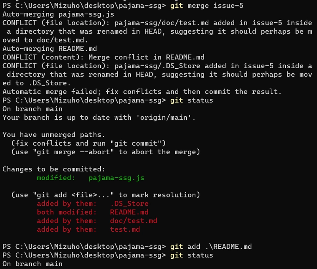
Task: Click the last "git status" command
Action: pos(191,256)
